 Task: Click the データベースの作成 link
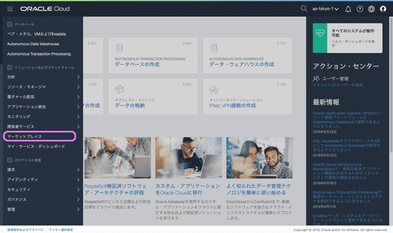[137, 64]
